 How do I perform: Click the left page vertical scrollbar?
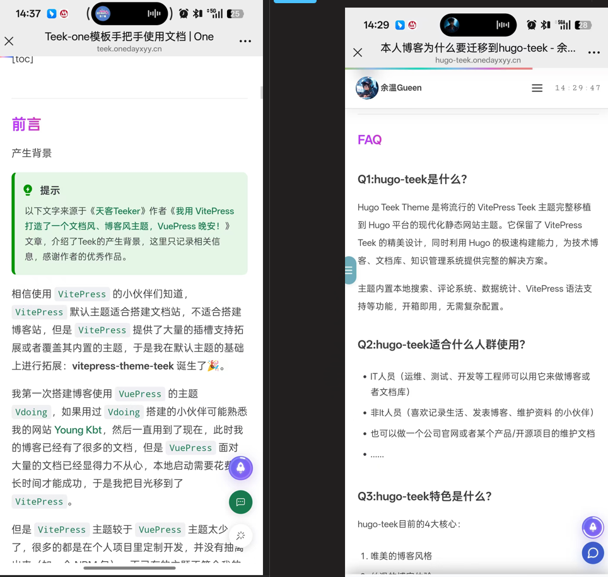pos(261,93)
